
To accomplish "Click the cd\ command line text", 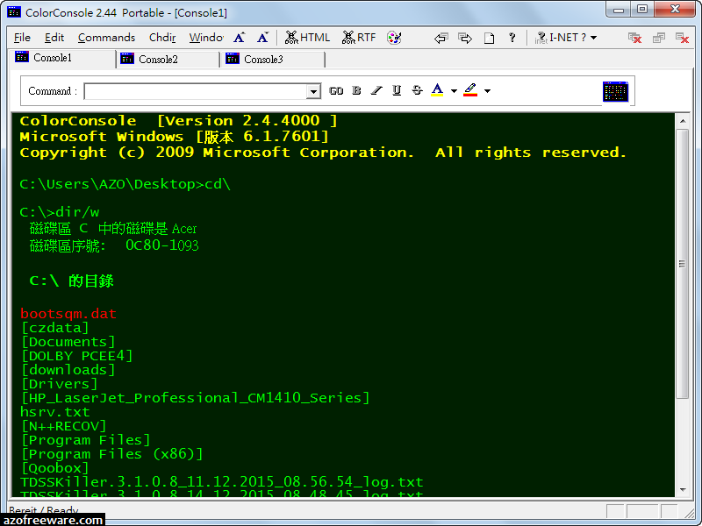I will [x=218, y=184].
